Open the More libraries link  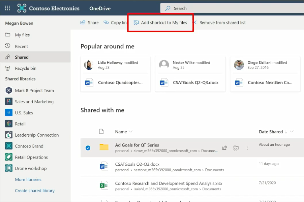click(x=28, y=179)
